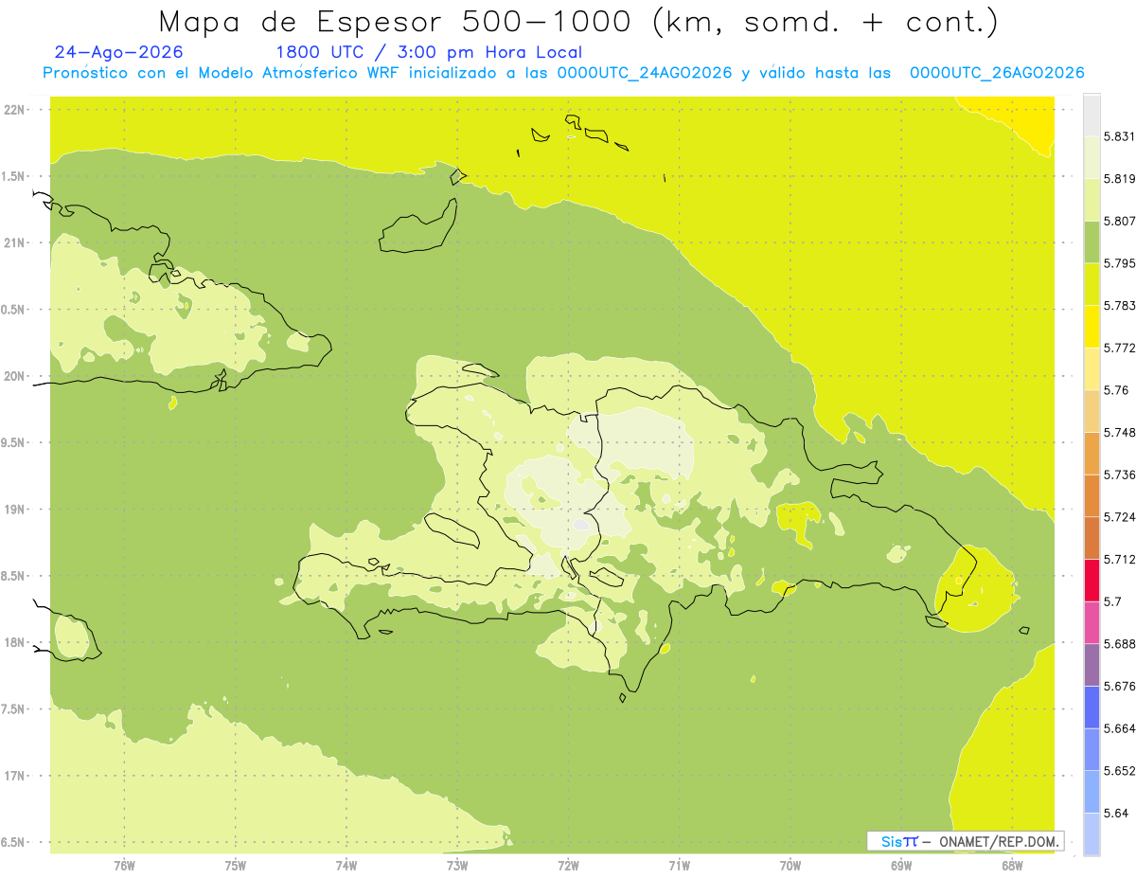This screenshot has width=1136, height=878.
Task: Click the 68W longitude label
Action: pos(1012,865)
